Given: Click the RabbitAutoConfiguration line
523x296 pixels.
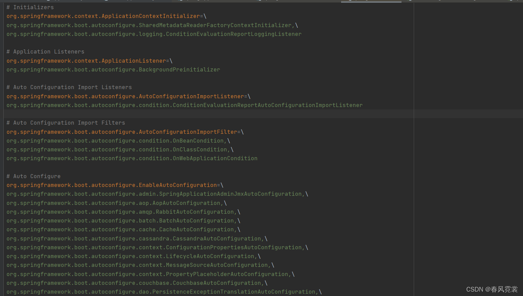Looking at the screenshot, I should click(124, 212).
